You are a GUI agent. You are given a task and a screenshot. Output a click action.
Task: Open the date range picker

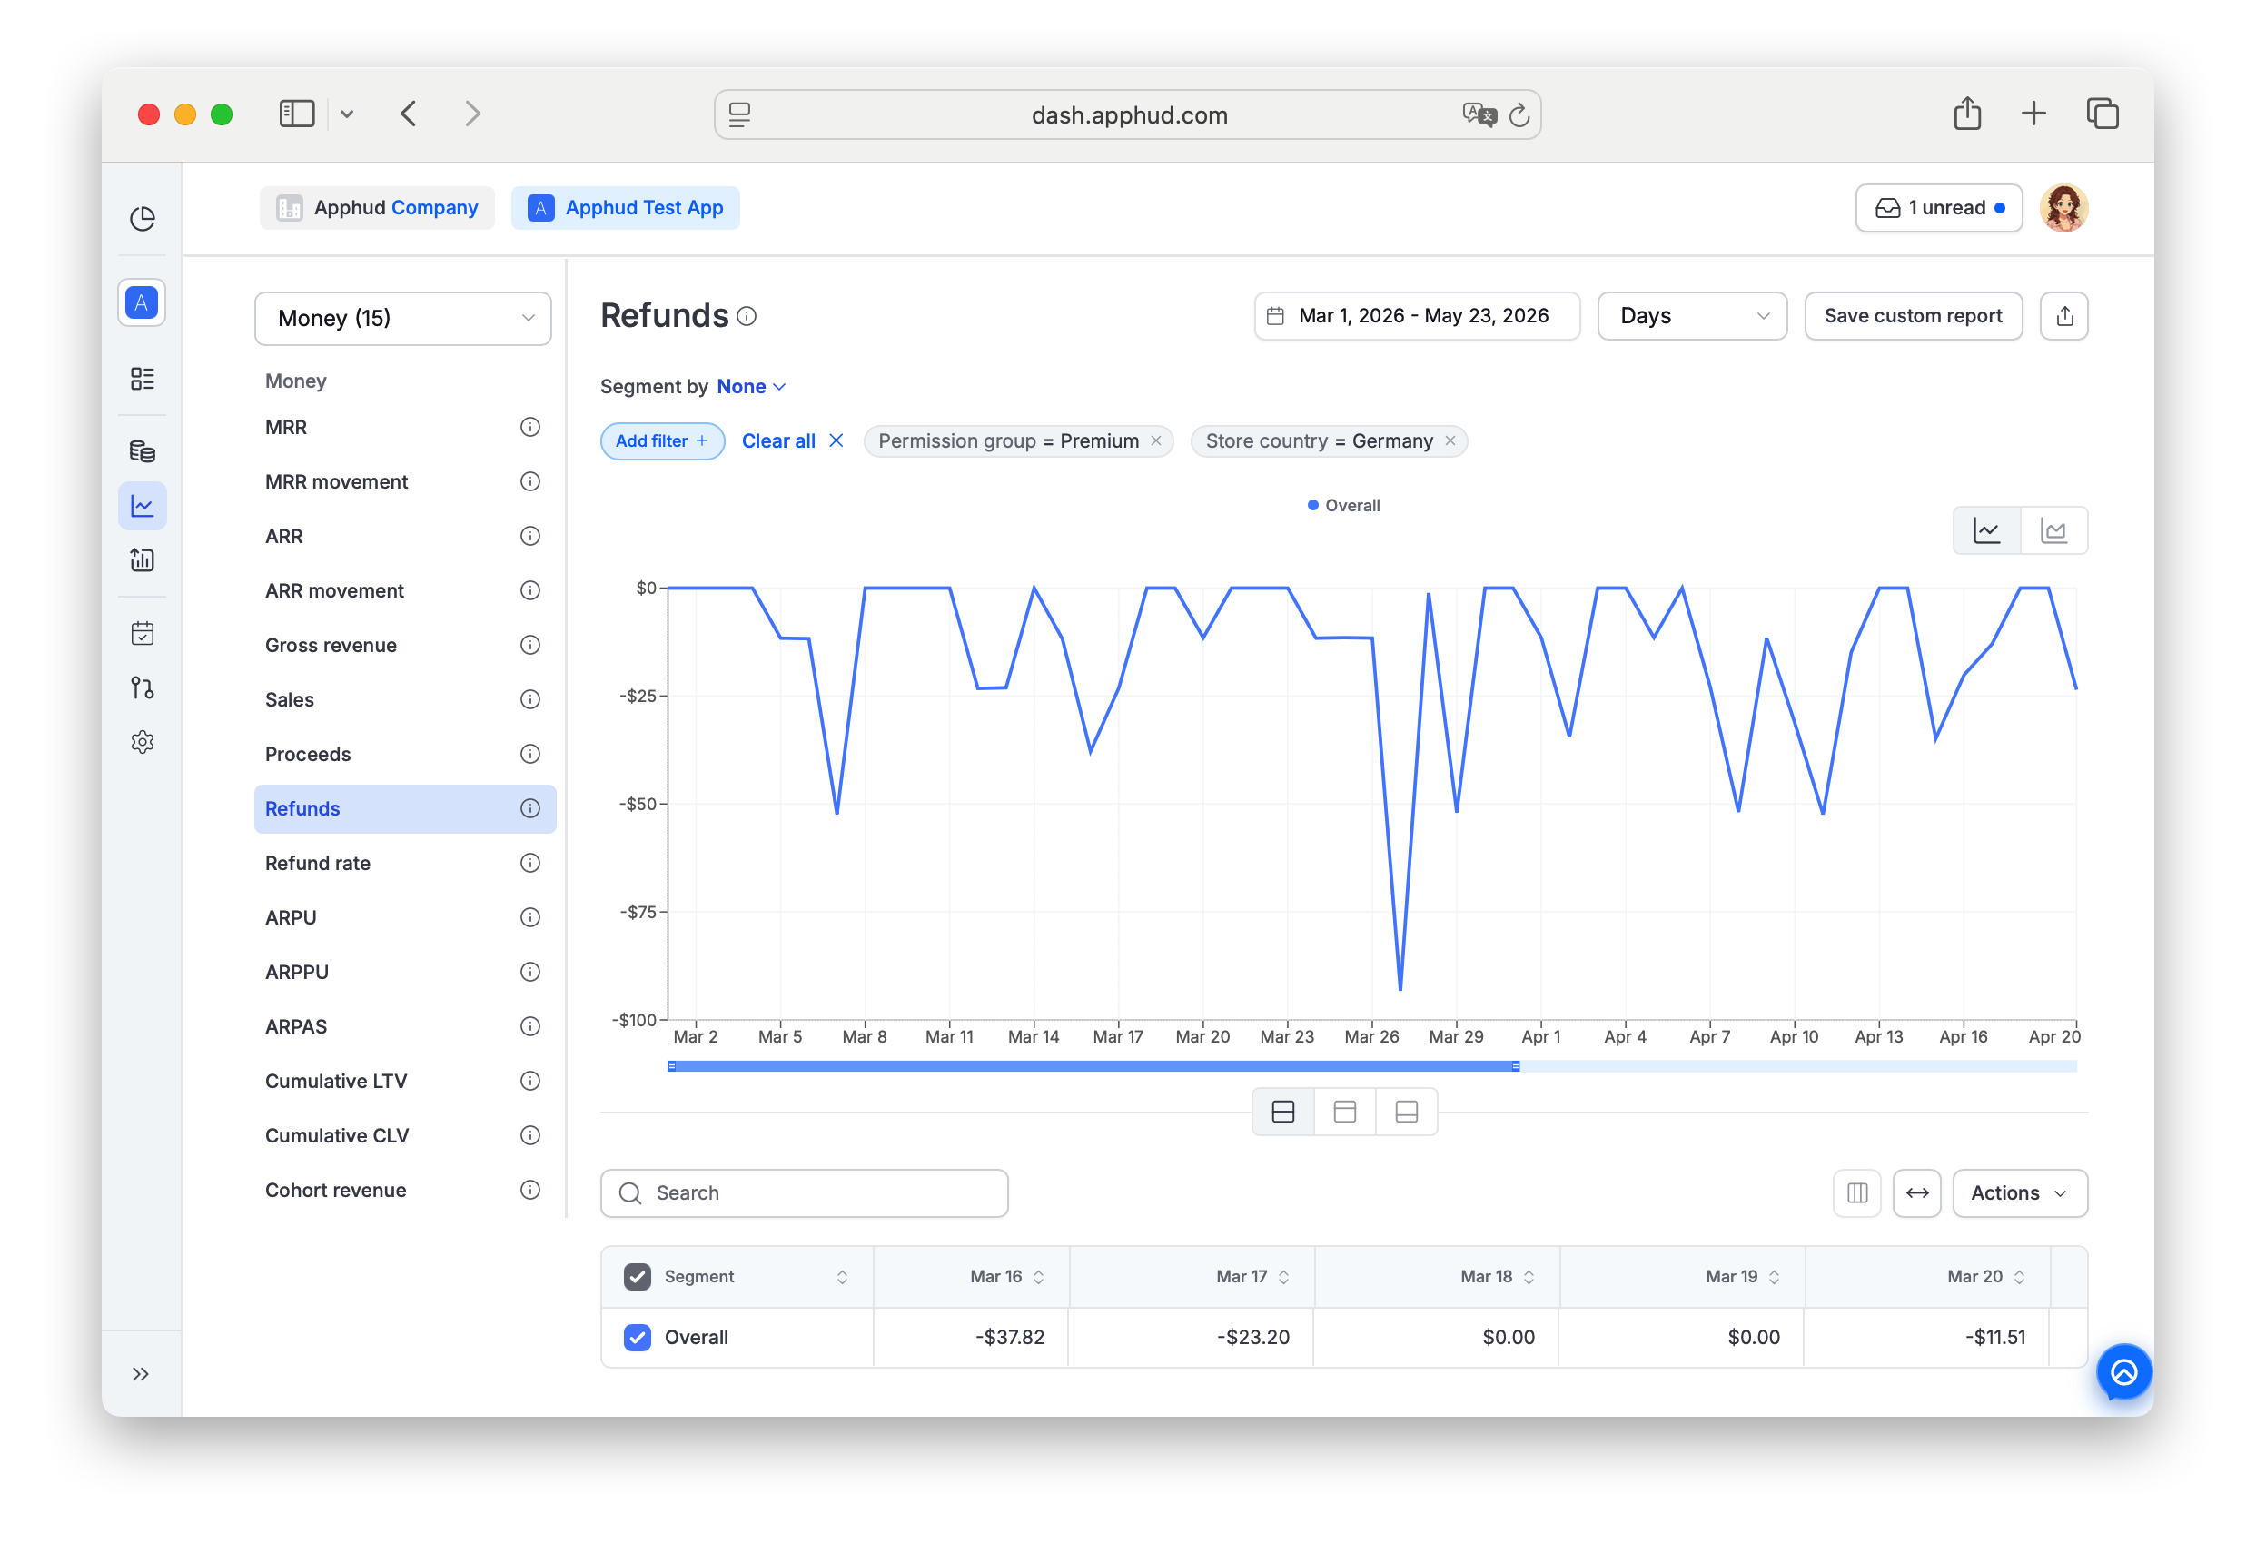[1417, 316]
